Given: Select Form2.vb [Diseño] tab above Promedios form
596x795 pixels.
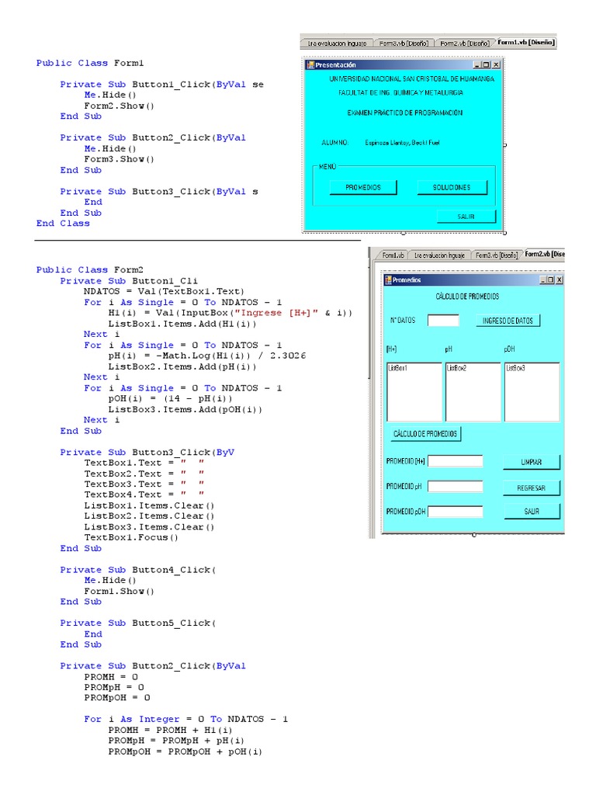Looking at the screenshot, I should click(544, 254).
